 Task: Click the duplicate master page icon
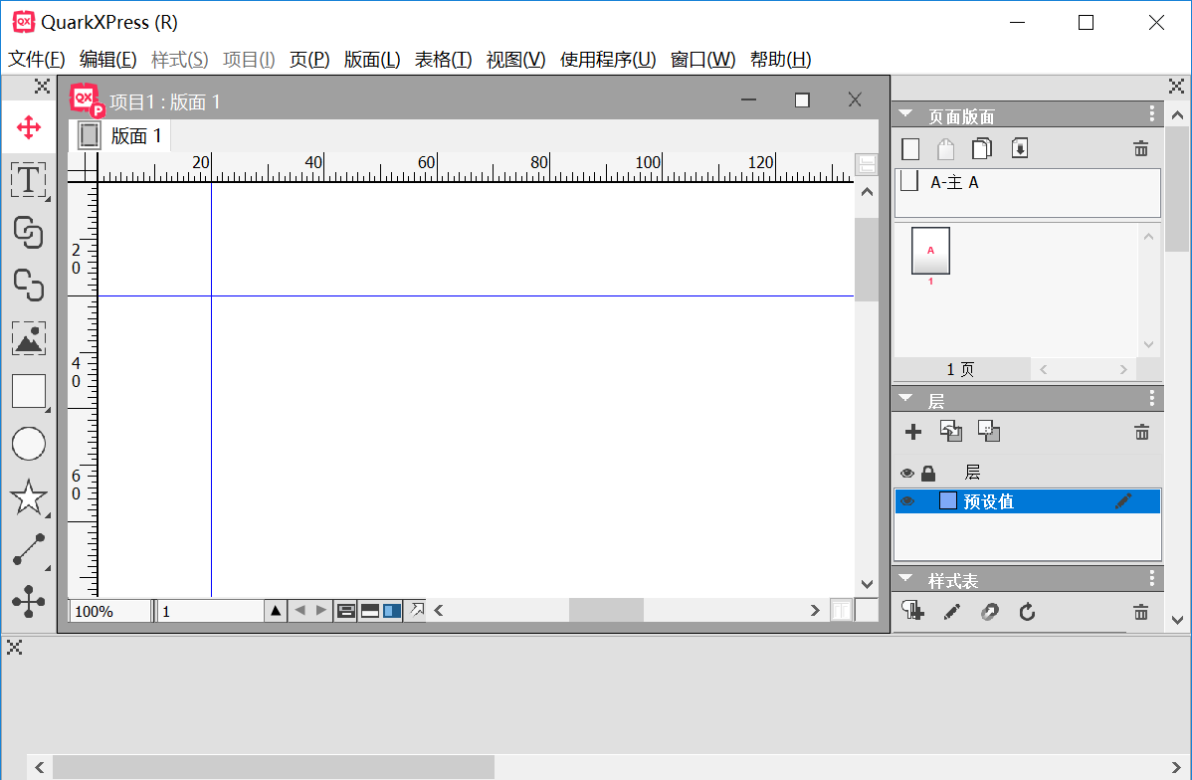tap(981, 148)
